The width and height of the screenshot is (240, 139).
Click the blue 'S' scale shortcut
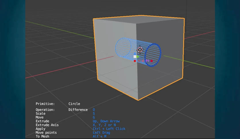click(94, 114)
